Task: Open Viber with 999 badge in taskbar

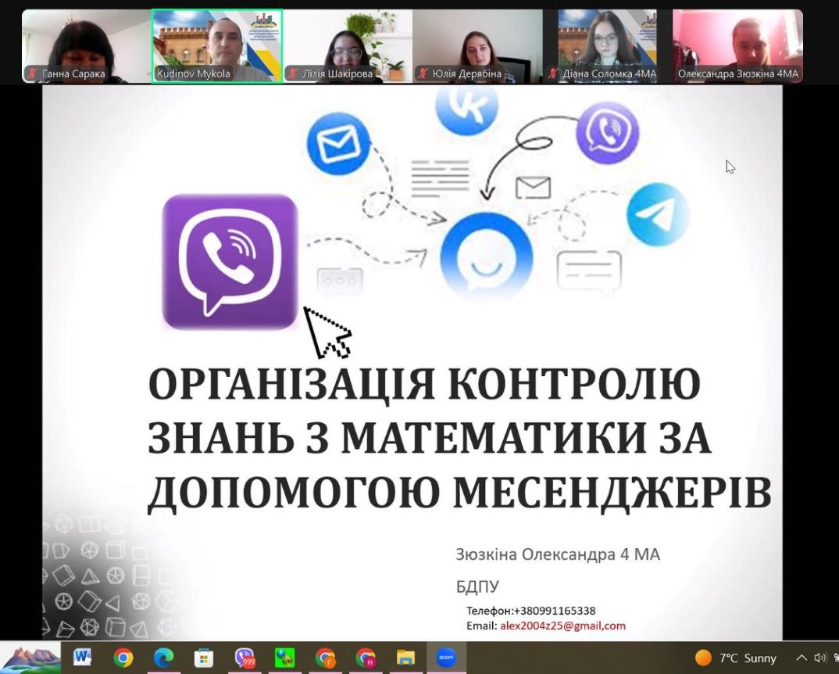Action: point(245,658)
